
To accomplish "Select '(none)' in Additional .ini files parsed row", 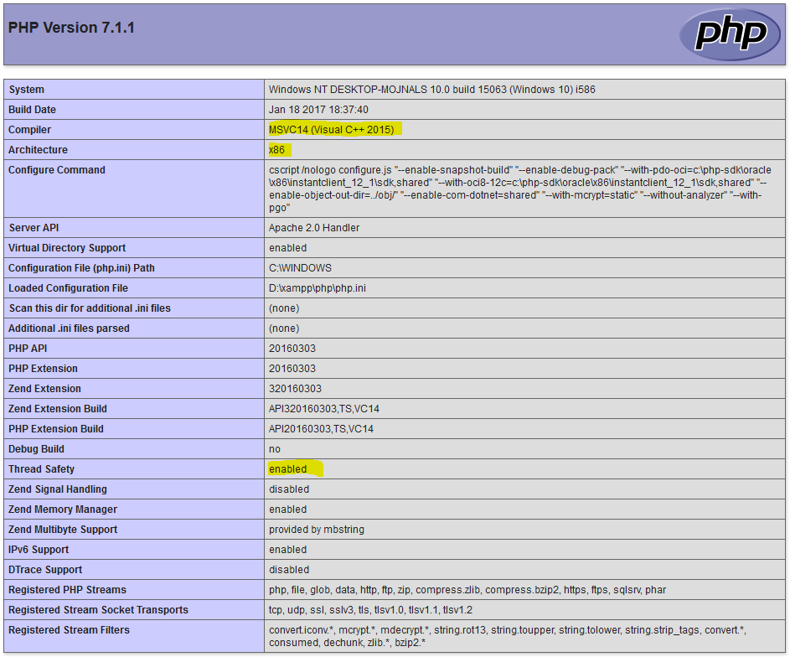I will [x=284, y=328].
